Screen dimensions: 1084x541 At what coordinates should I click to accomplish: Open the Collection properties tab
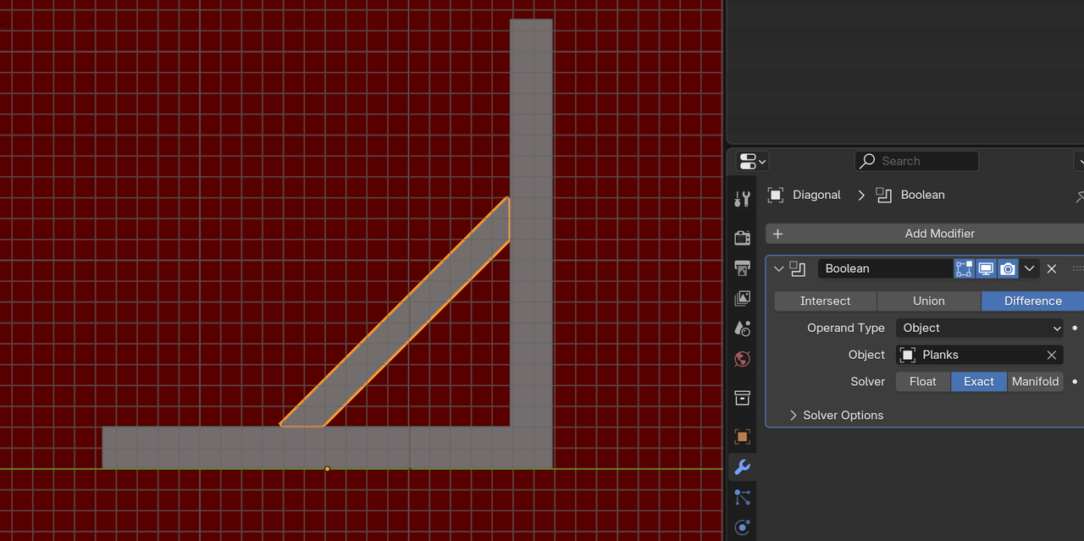(742, 397)
